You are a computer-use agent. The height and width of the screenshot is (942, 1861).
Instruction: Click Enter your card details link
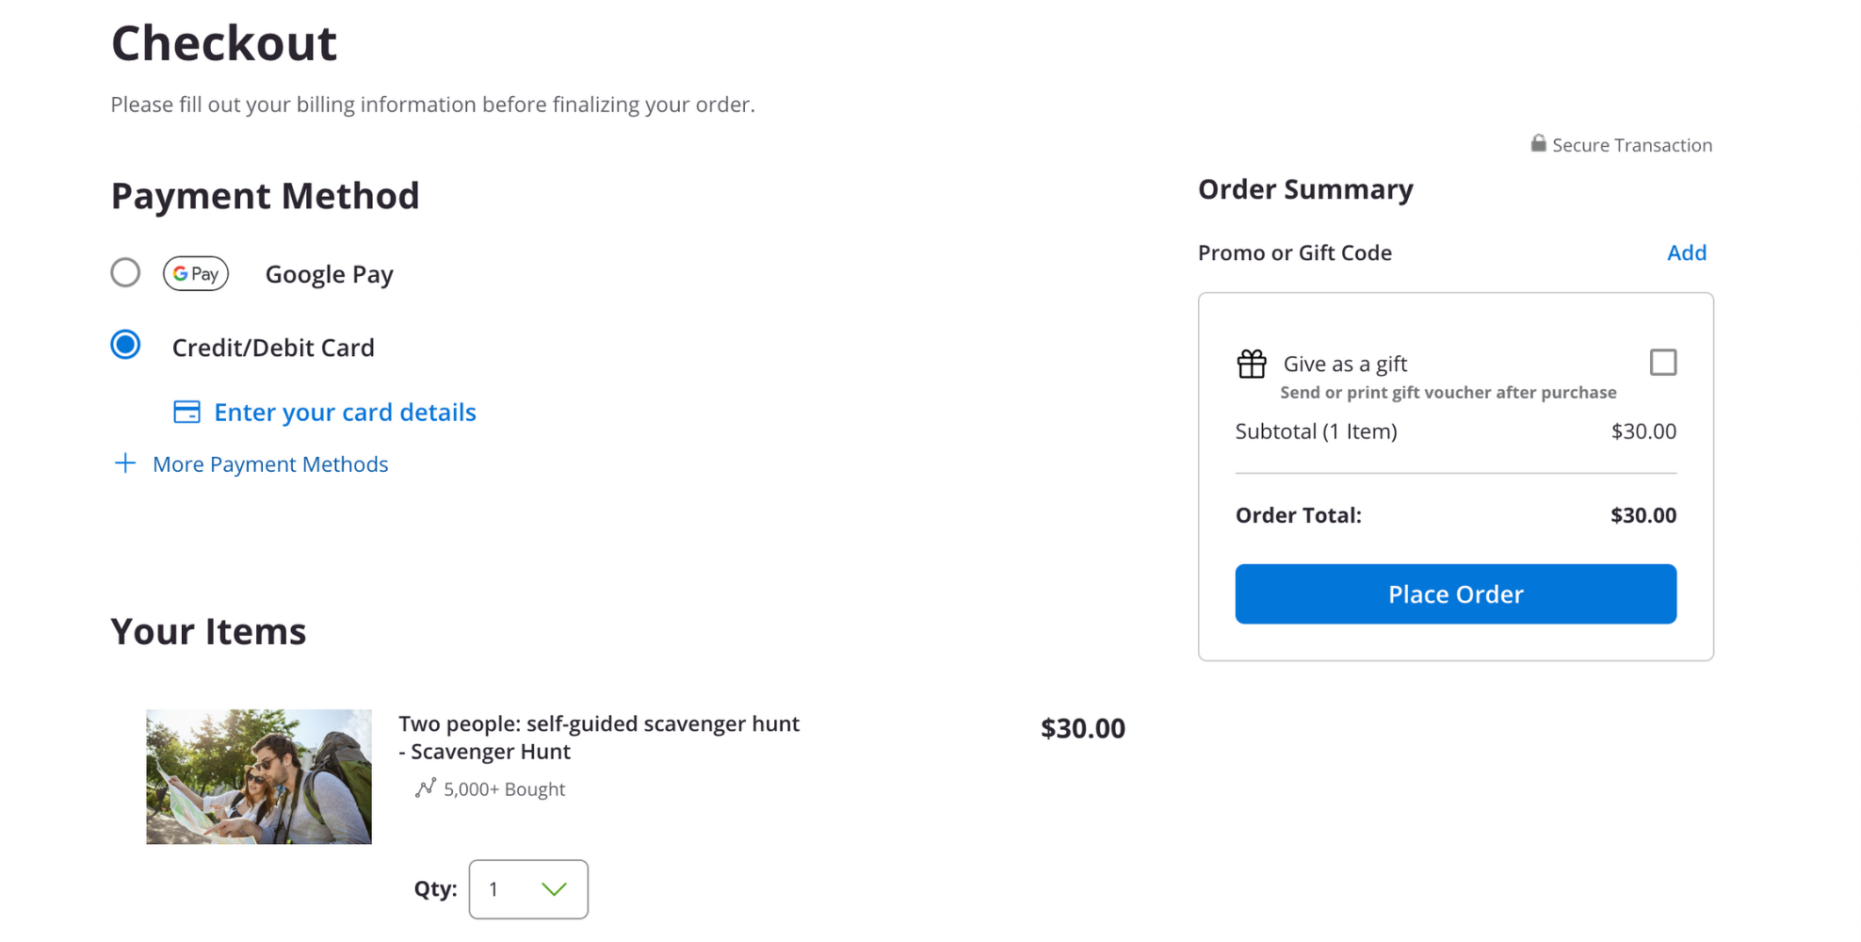tap(345, 412)
